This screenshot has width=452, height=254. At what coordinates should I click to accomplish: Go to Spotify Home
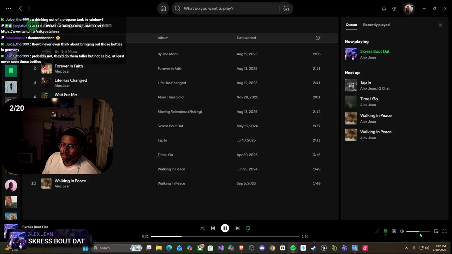pos(163,8)
